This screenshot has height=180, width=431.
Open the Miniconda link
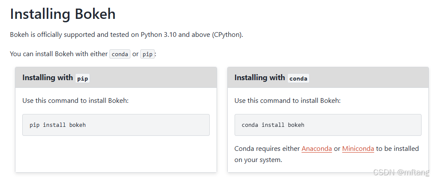click(358, 149)
